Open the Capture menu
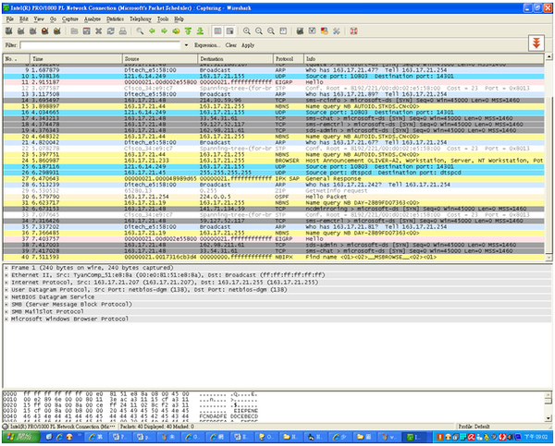This screenshot has width=555, height=446. [69, 19]
